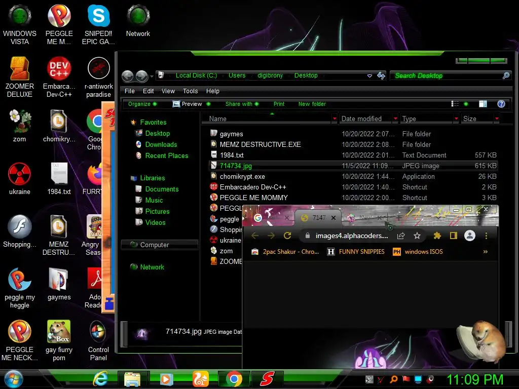Viewport: 519px width, 389px height.
Task: Open the Share with dropdown
Action: (242, 104)
